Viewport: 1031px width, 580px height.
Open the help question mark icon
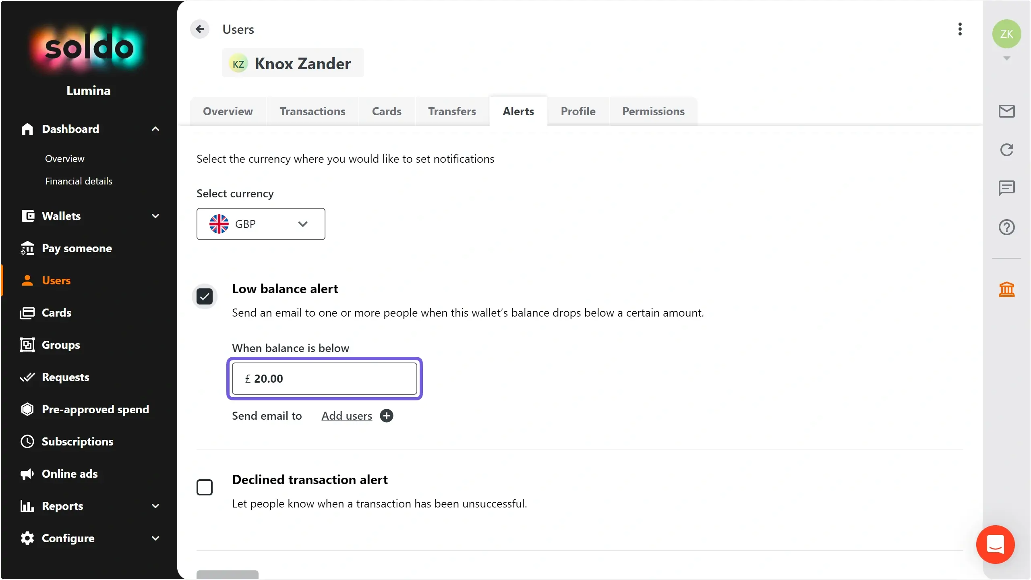click(x=1006, y=227)
